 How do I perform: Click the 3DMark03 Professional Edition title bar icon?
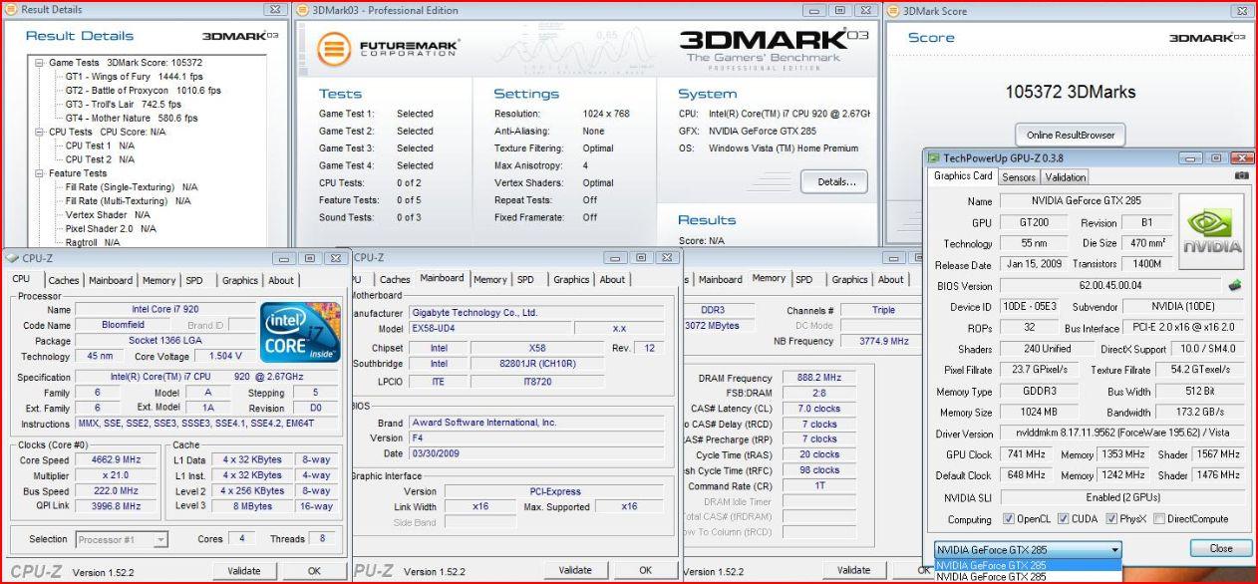click(303, 10)
